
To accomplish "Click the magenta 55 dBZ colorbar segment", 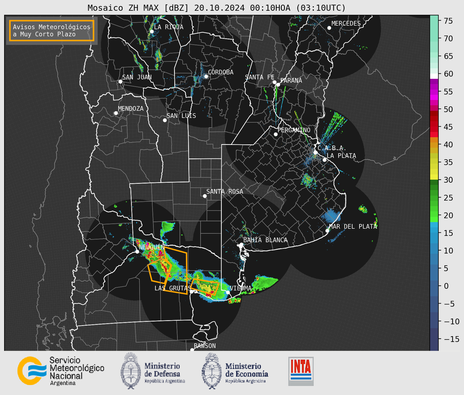I will point(434,92).
